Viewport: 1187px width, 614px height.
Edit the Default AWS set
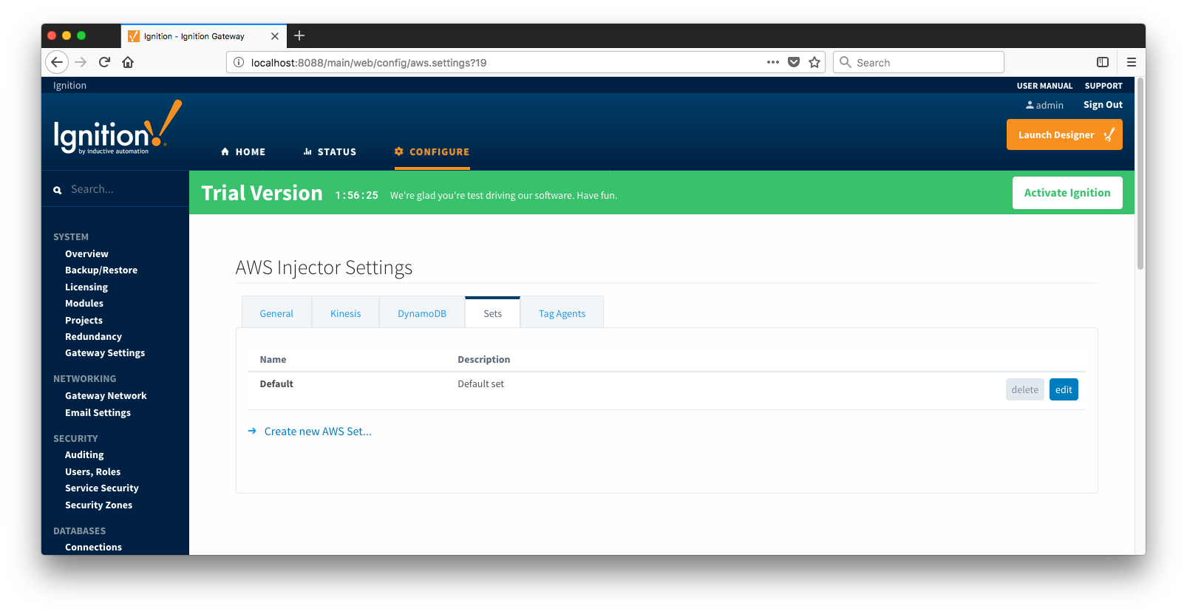pyautogui.click(x=1063, y=389)
